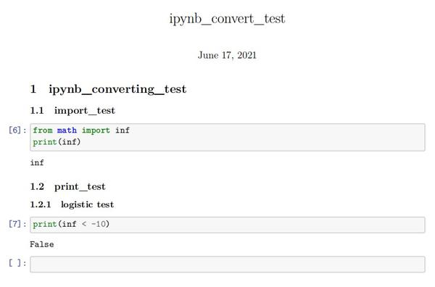435x287 pixels.
Task: Click the inf output text
Action: [37, 162]
